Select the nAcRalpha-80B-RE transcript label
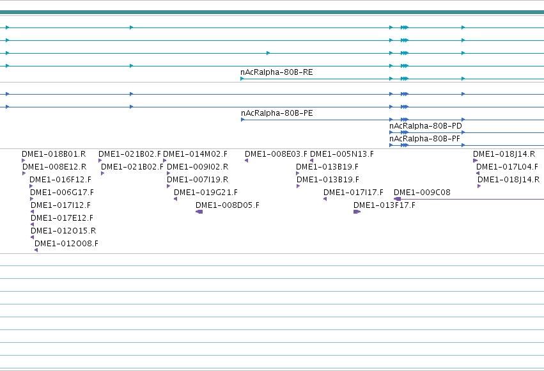Screen dimensions: 544x371 pos(277,72)
